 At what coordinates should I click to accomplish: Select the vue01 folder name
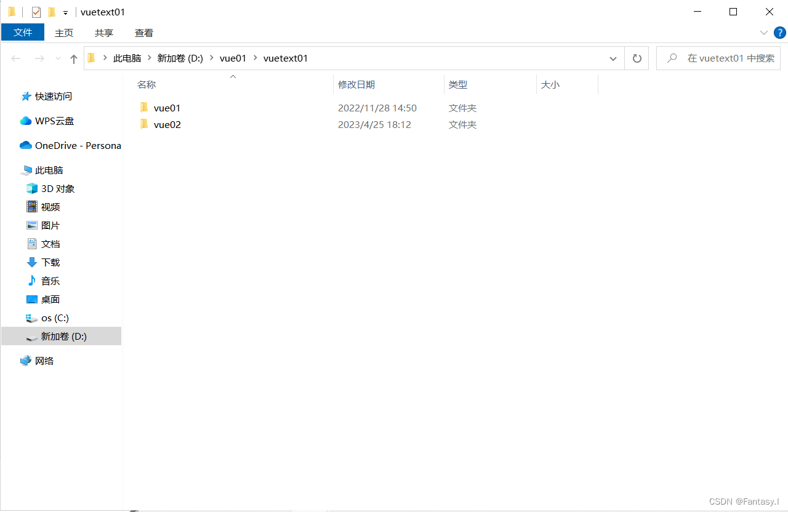point(167,108)
